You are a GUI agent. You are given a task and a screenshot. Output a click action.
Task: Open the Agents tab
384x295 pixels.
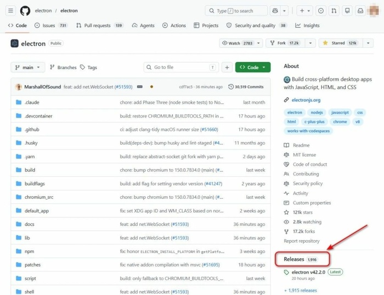point(143,25)
